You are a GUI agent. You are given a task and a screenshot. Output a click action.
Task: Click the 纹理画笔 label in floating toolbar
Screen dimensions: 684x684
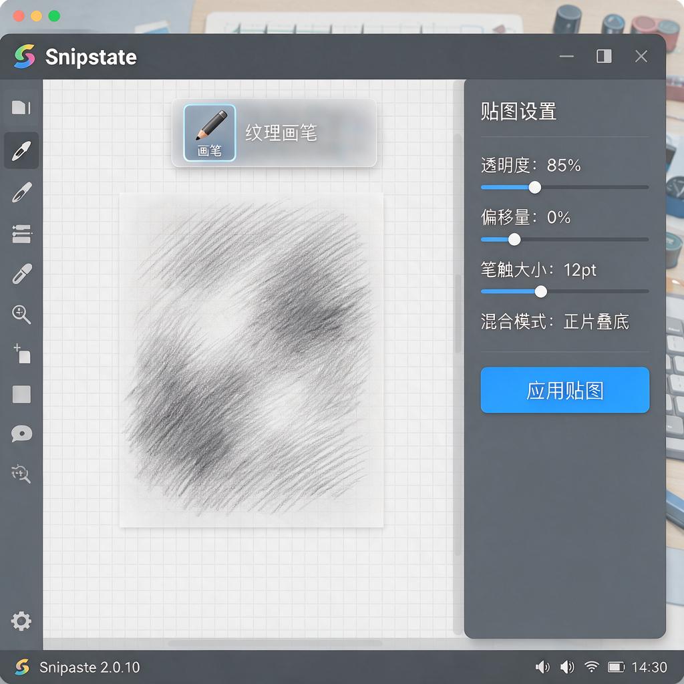tap(281, 133)
